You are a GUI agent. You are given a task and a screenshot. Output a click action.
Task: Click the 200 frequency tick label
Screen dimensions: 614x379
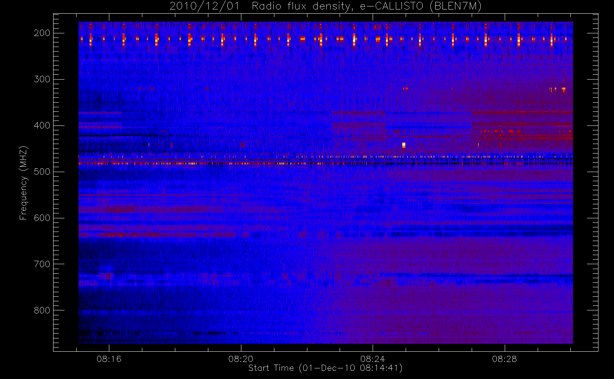pos(42,33)
